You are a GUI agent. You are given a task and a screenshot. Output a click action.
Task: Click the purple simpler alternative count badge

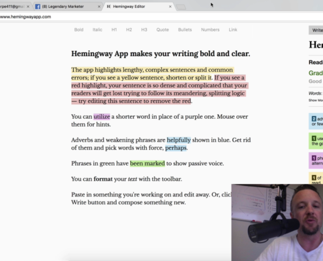tap(314, 158)
